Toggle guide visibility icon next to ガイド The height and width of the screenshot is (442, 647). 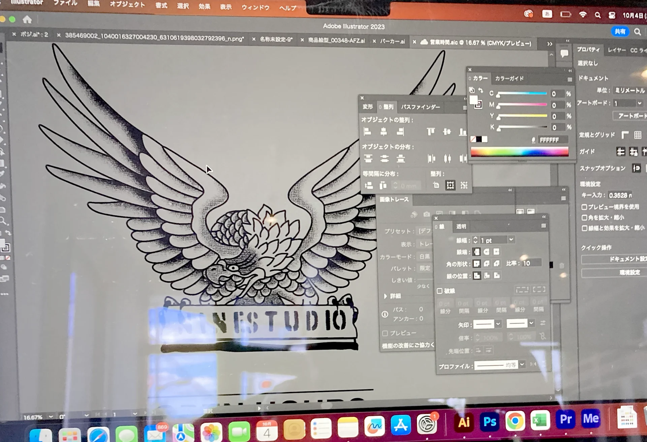pos(621,152)
